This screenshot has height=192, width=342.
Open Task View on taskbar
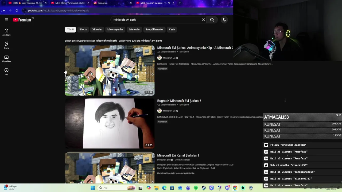pos(140,188)
